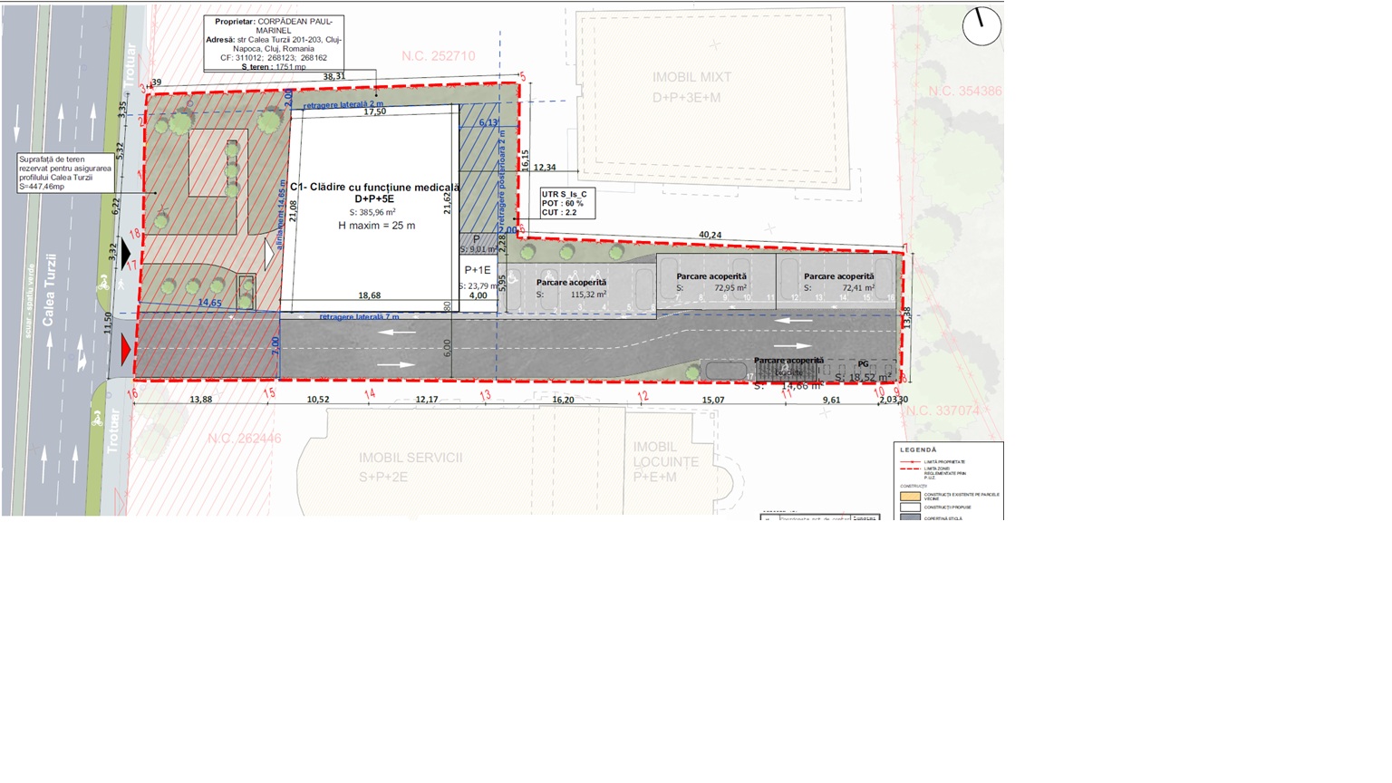Click the reserved land surface annotation box
The height and width of the screenshot is (783, 1392).
tap(65, 172)
